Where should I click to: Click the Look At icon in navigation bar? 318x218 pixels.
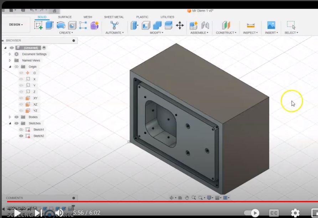[180, 198]
